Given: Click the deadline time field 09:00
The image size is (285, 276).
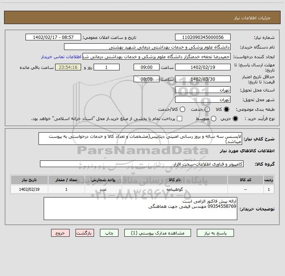Looking at the screenshot, I should [x=147, y=67].
